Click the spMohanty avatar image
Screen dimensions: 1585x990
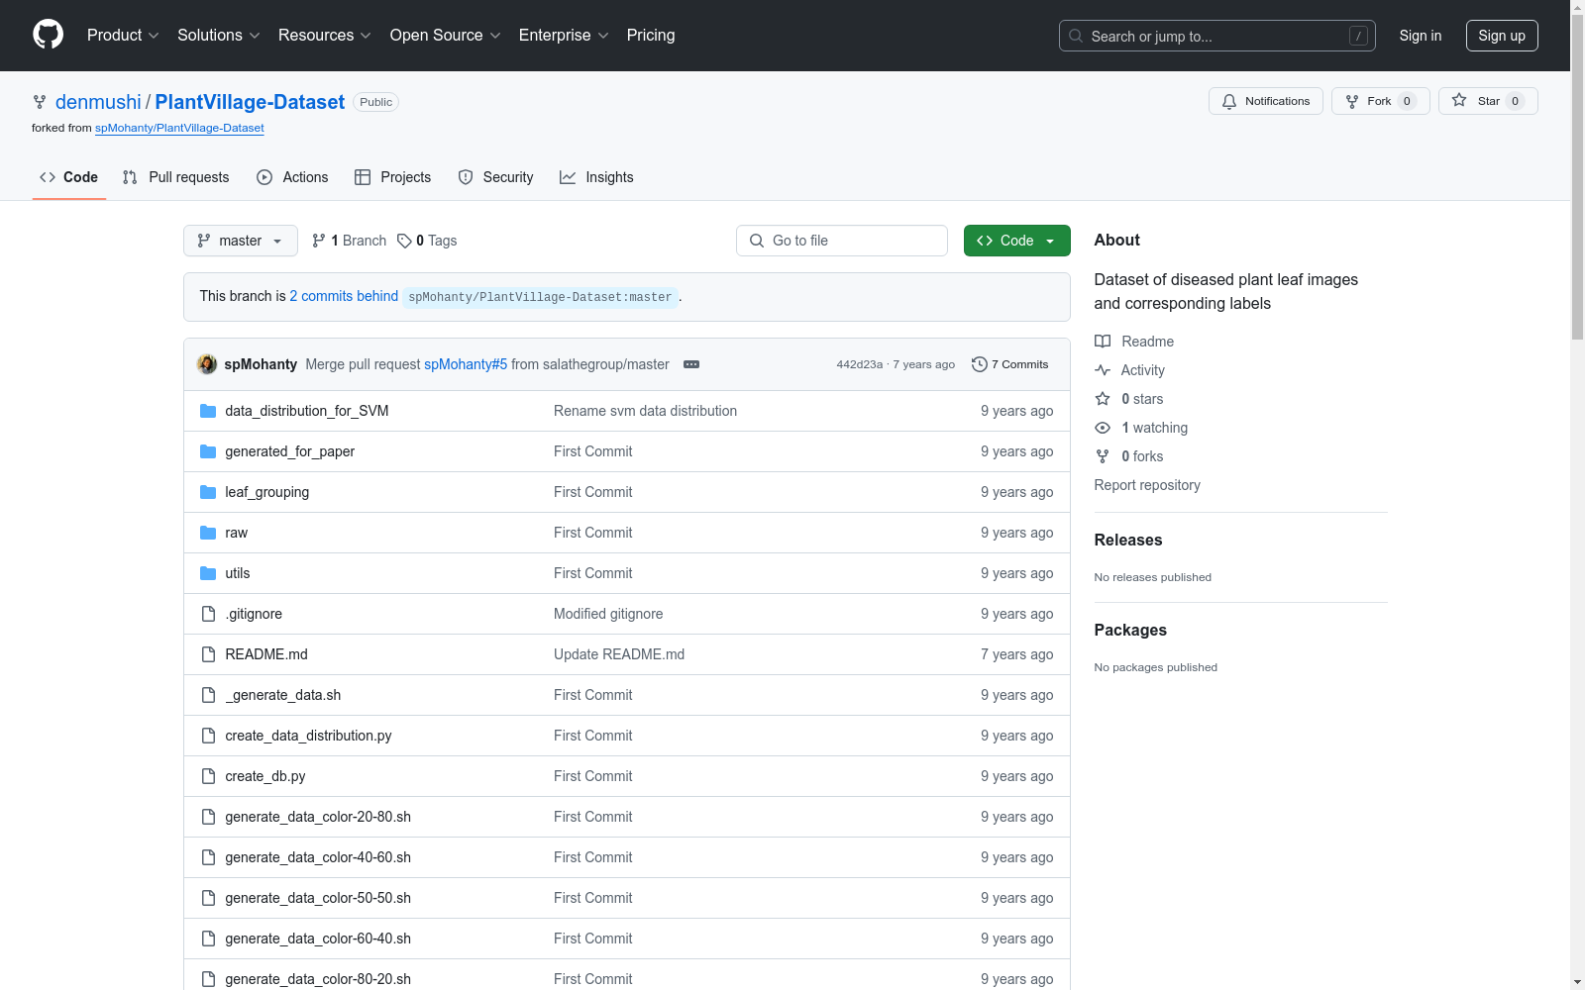tap(207, 364)
